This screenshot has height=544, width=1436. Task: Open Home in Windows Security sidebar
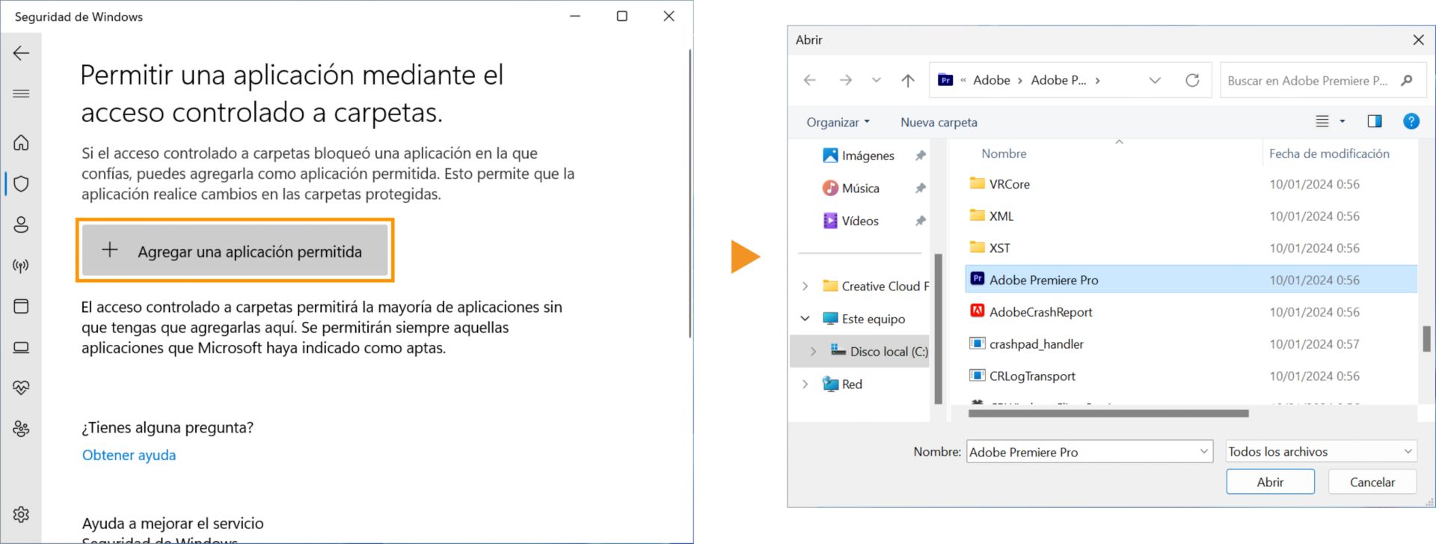[x=21, y=142]
